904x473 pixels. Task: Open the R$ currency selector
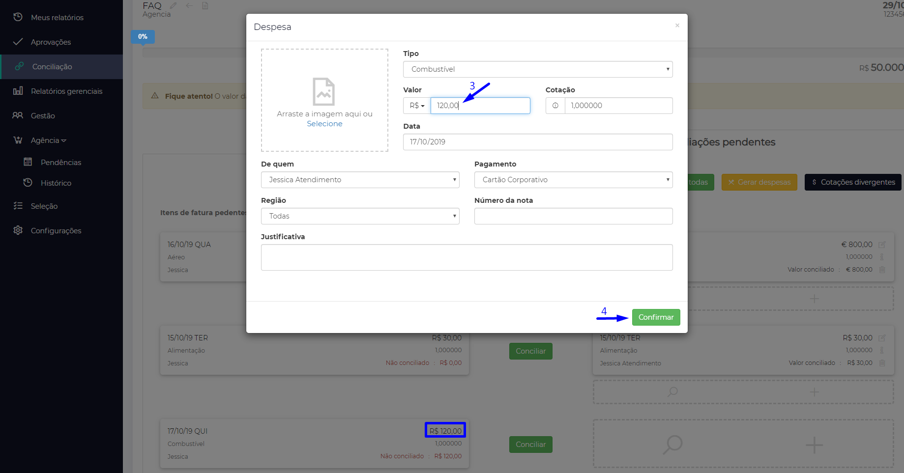(x=417, y=106)
